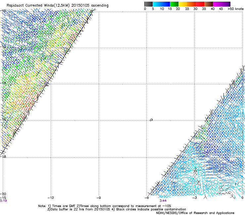Click the purple '5:19' swath time label
245x215 pixels.
tap(3, 201)
